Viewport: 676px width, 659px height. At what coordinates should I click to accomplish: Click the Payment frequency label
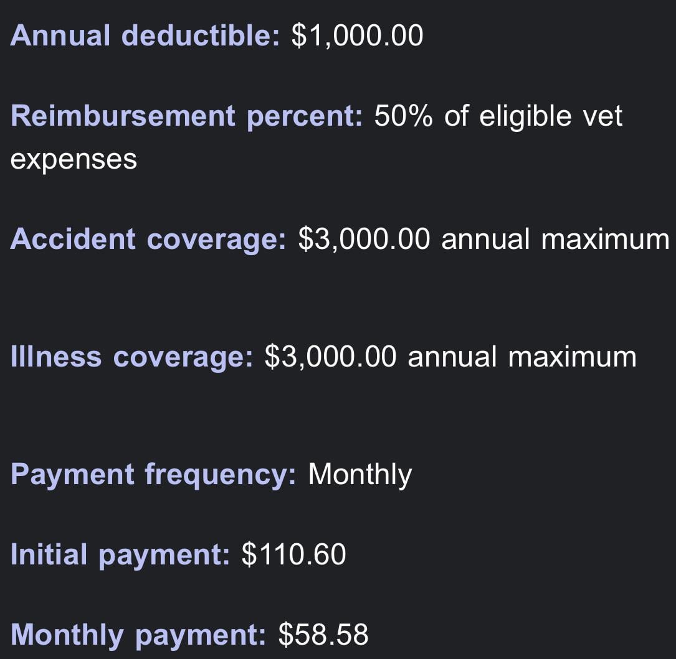tap(153, 475)
